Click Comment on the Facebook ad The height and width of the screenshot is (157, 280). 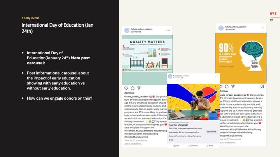[x=193, y=146]
